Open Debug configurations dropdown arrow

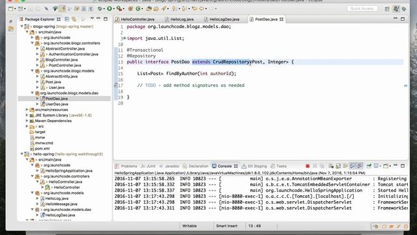104,8
